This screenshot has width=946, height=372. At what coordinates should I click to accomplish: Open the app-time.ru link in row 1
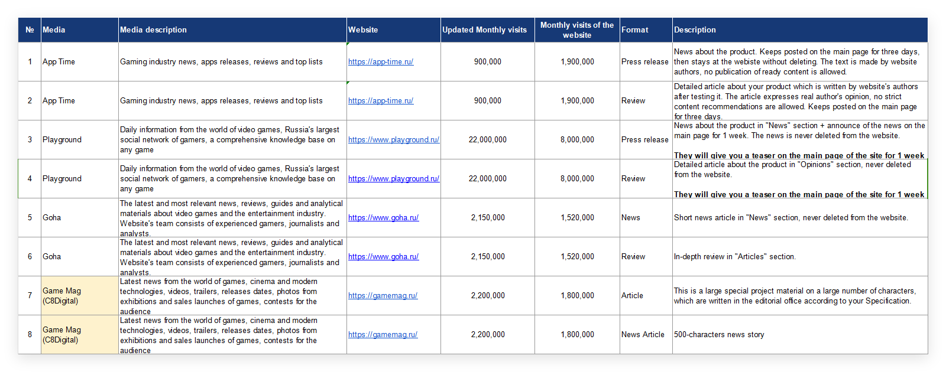click(381, 62)
